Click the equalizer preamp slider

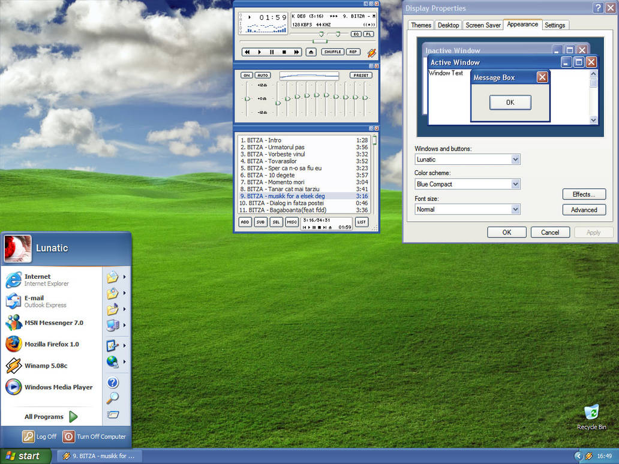[x=247, y=98]
